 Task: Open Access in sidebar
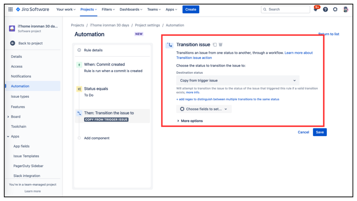(x=17, y=66)
